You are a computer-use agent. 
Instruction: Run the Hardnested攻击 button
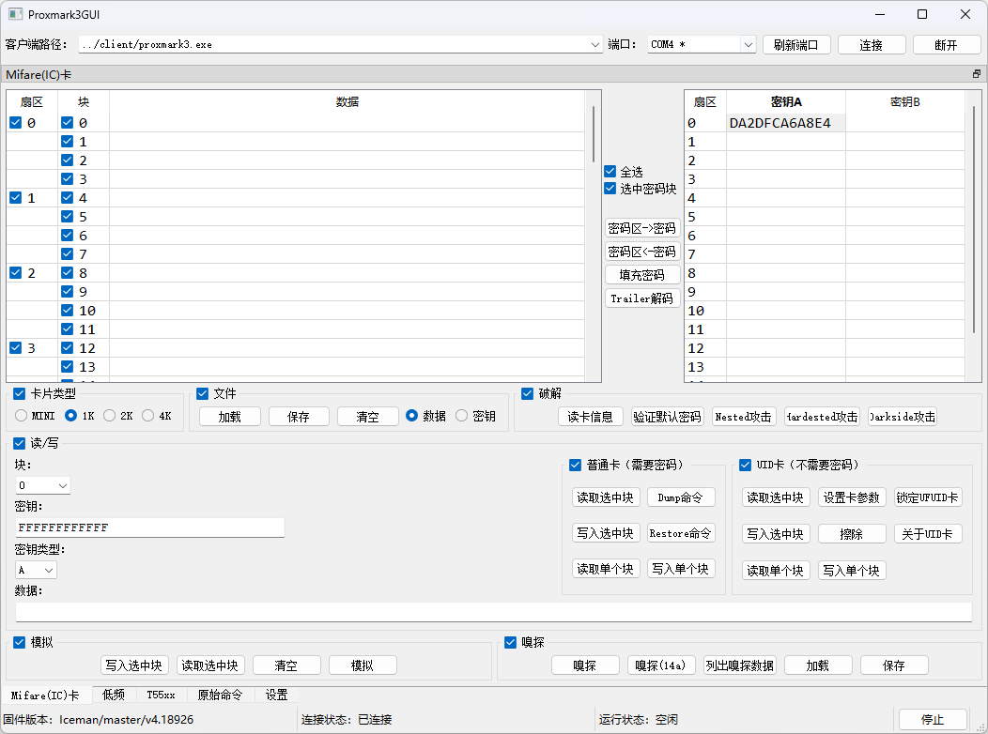tap(822, 416)
